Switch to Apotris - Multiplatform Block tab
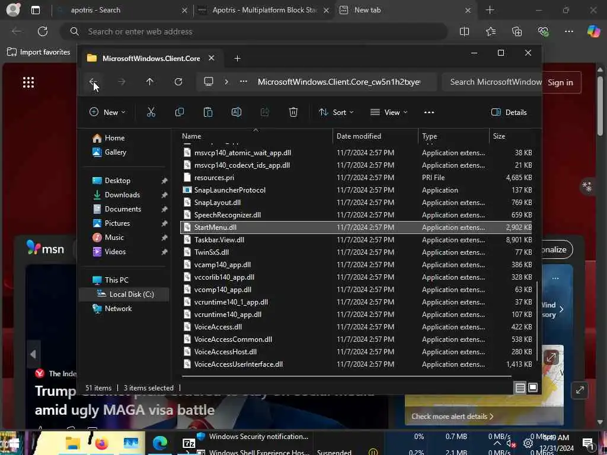Viewport: 607px width, 455px height. (x=263, y=10)
